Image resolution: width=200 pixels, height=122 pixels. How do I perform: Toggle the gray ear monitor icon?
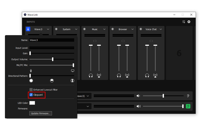(x=188, y=96)
